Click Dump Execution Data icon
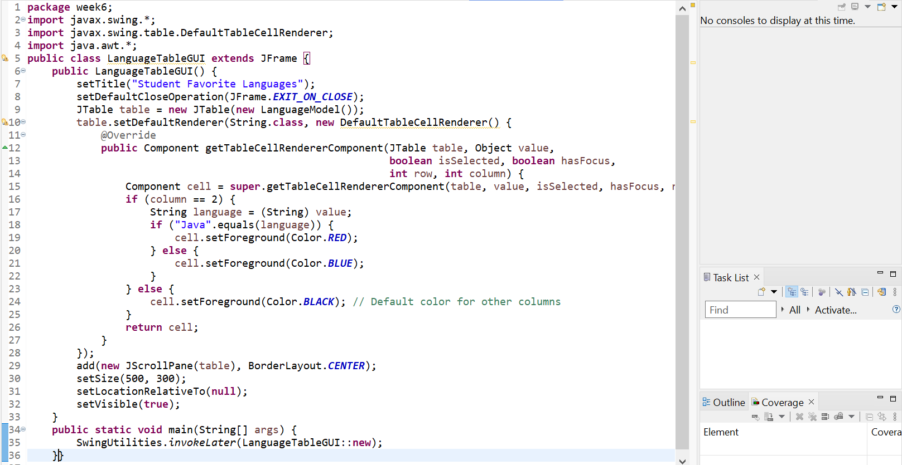The height and width of the screenshot is (465, 902). coord(769,417)
